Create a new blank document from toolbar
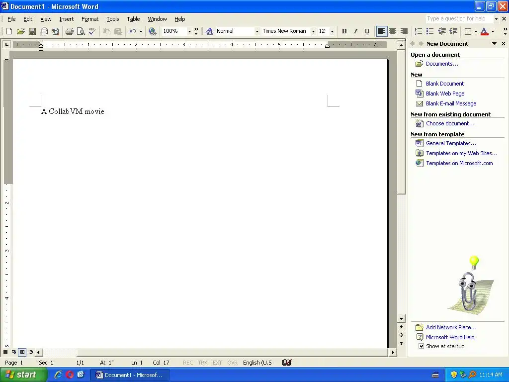The height and width of the screenshot is (382, 509). (9, 31)
